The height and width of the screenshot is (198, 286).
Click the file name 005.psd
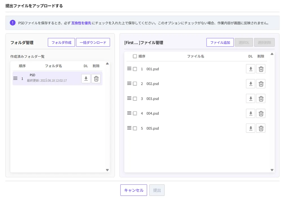153,128
